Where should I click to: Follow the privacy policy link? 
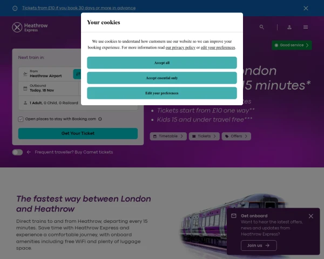click(180, 47)
